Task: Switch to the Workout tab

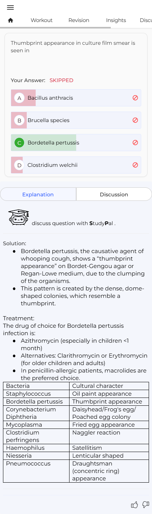Action: point(42,20)
